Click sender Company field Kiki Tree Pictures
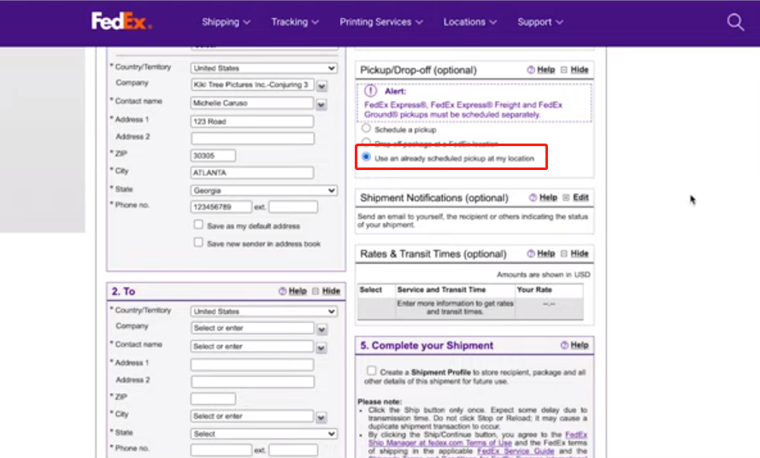This screenshot has height=458, width=760. pos(252,85)
